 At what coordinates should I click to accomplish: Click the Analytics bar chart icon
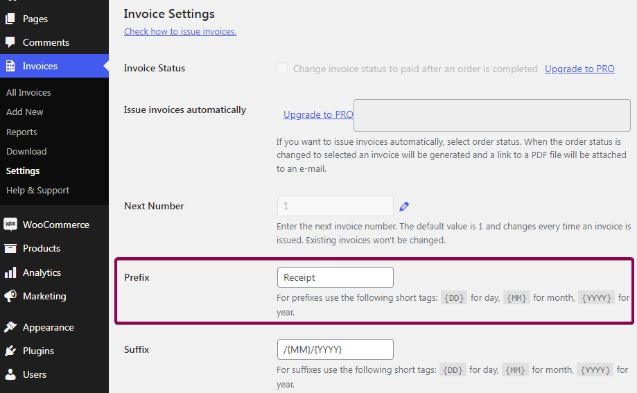point(10,272)
